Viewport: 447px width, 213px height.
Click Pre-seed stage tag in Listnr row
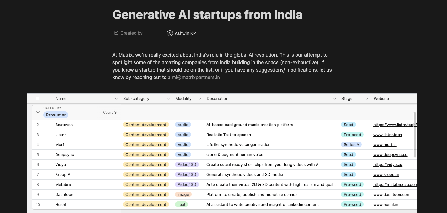point(352,135)
